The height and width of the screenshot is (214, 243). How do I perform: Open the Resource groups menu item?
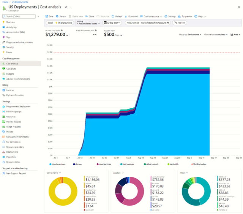point(14,112)
